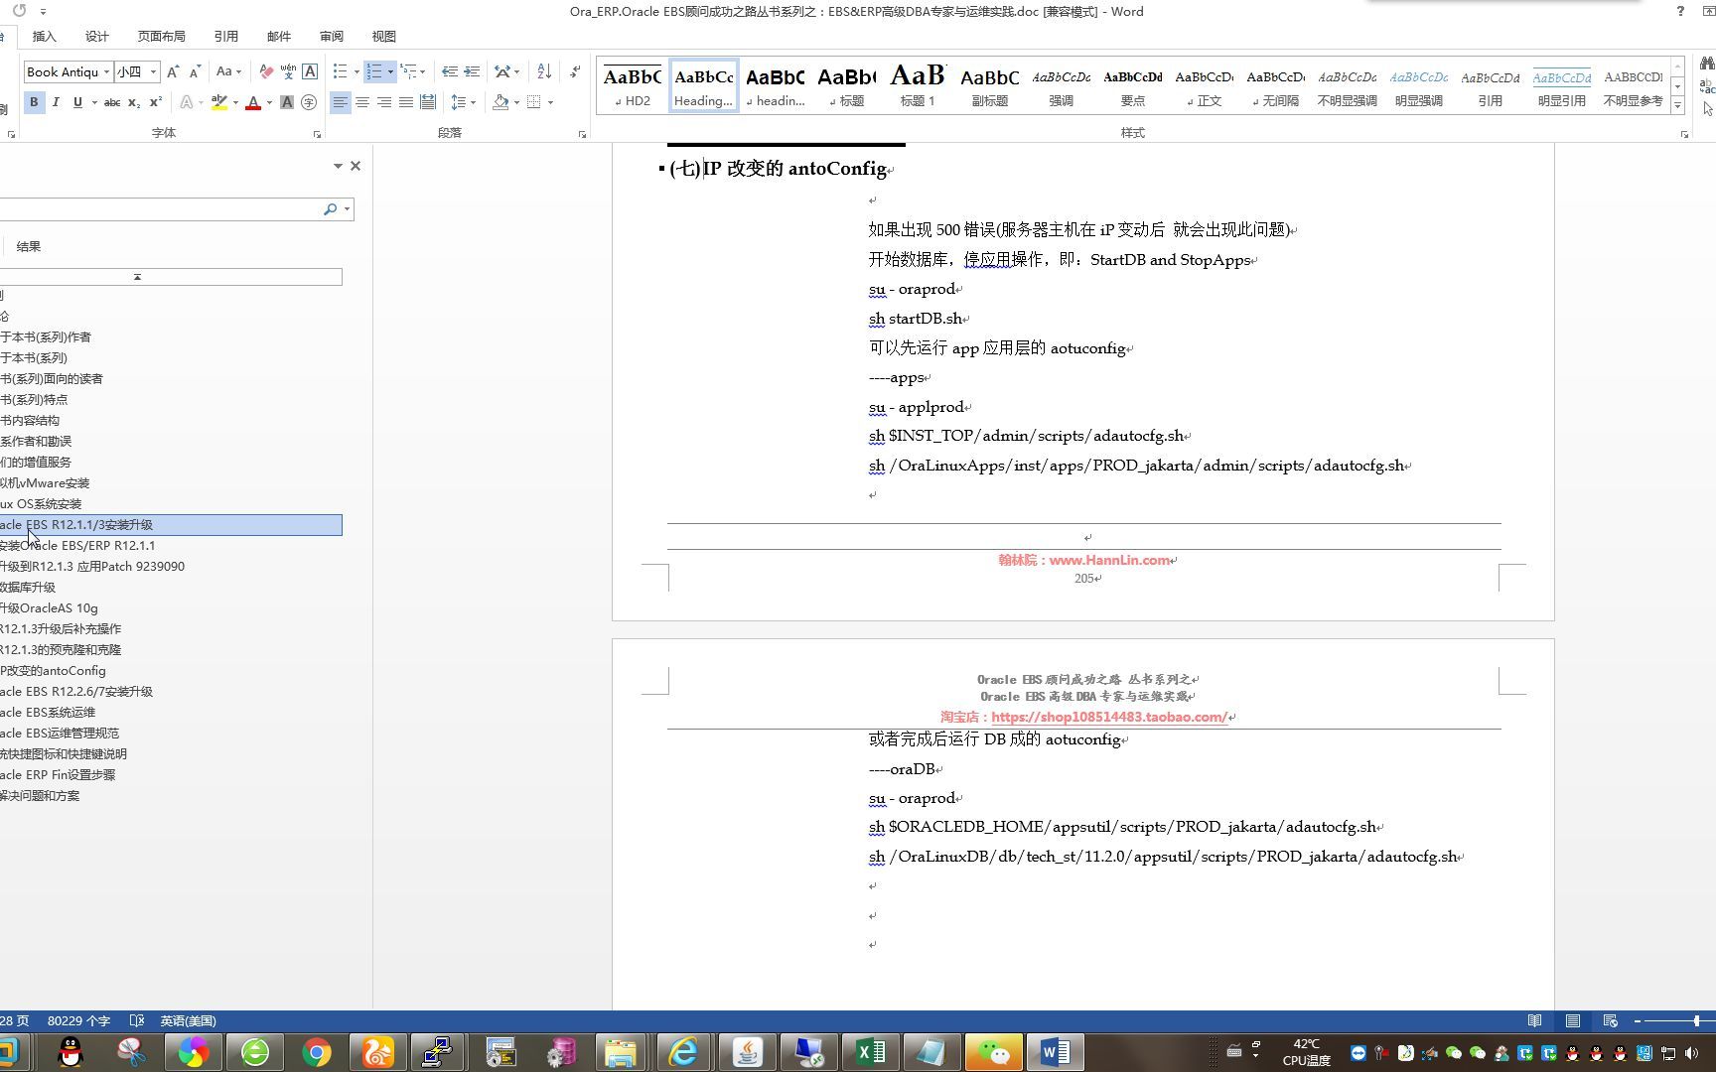Decrease paragraph indent
Viewport: 1716px width, 1072px height.
coord(450,71)
